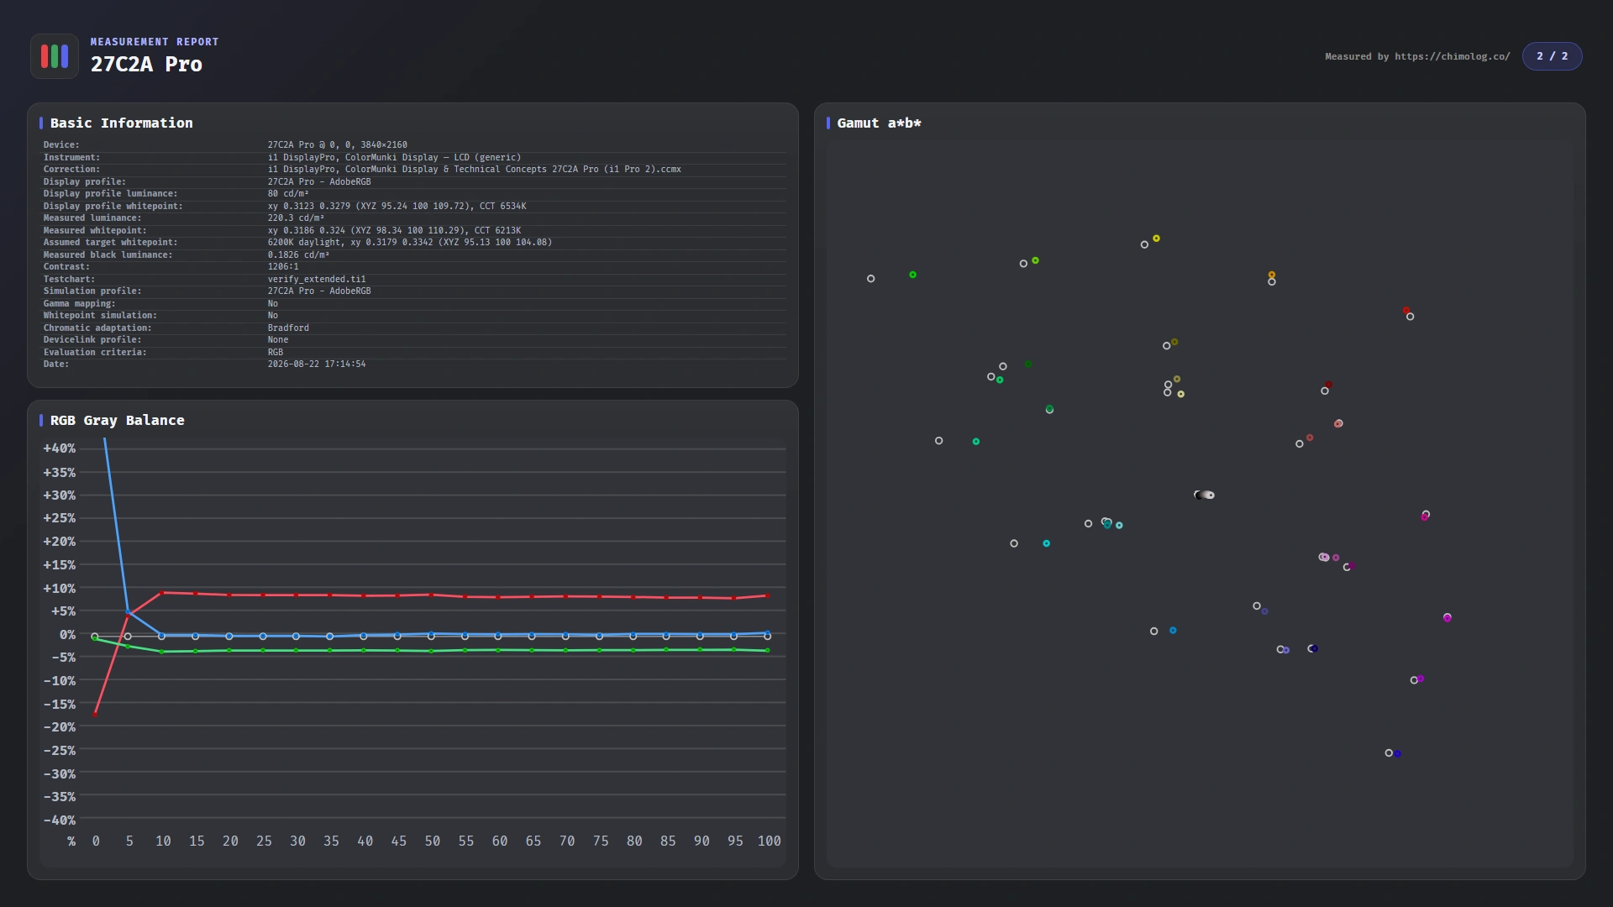Select the "Correction:" row label

tap(71, 170)
